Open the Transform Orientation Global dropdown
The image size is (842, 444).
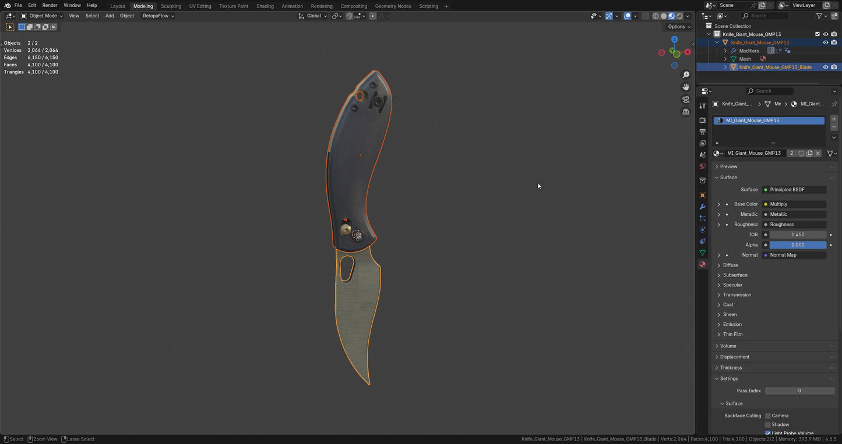(315, 16)
